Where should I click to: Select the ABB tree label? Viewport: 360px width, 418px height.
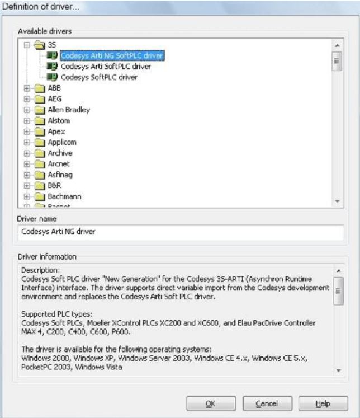[54, 88]
